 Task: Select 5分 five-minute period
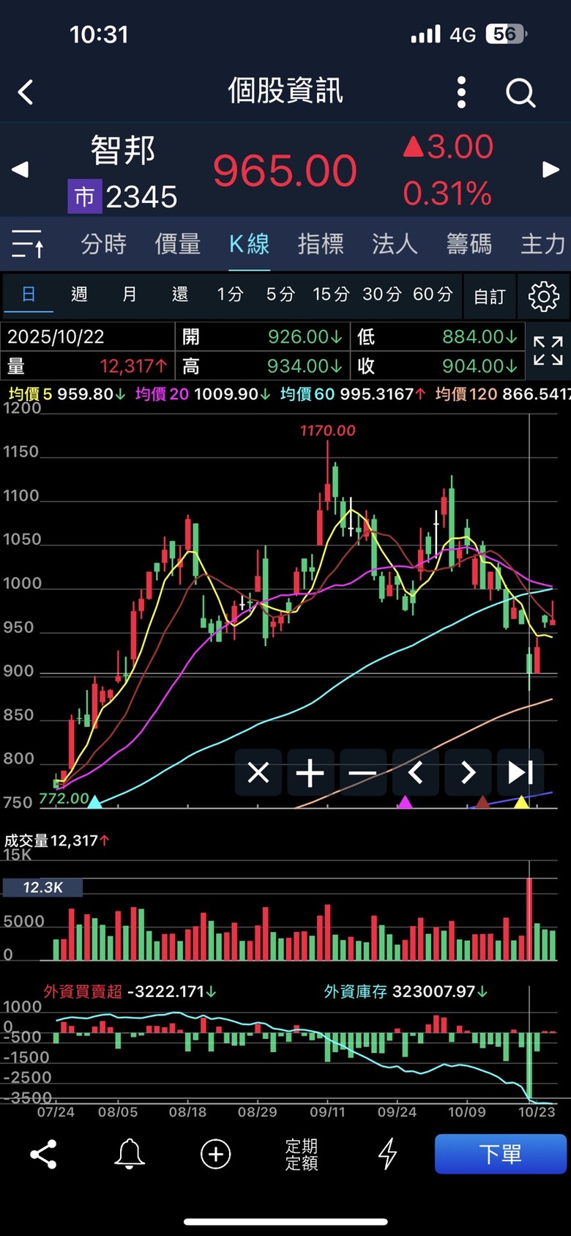280,295
